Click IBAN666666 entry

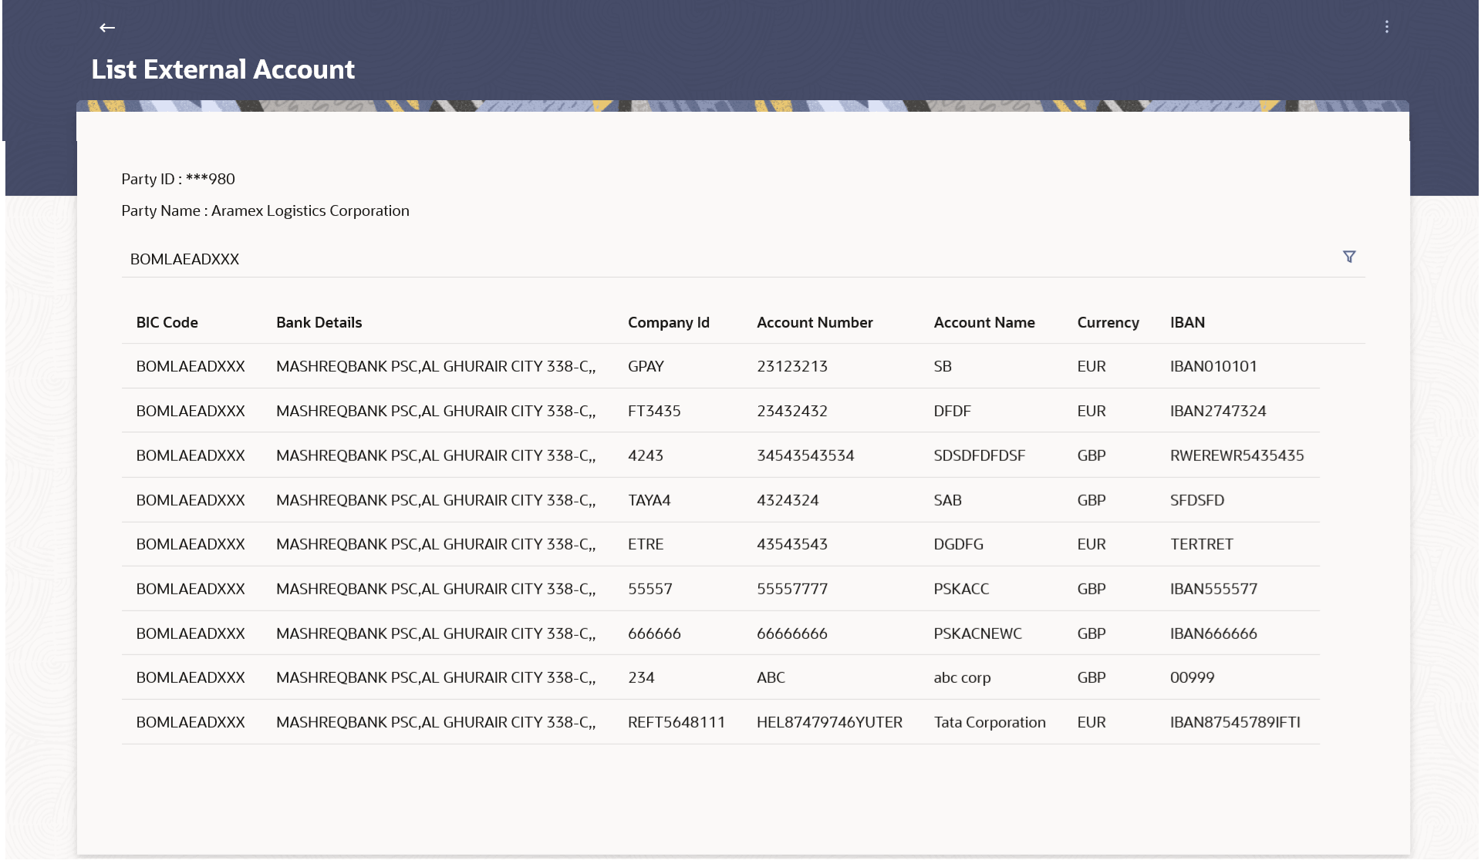click(1213, 634)
